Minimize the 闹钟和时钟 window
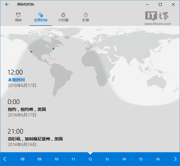 point(147,5)
